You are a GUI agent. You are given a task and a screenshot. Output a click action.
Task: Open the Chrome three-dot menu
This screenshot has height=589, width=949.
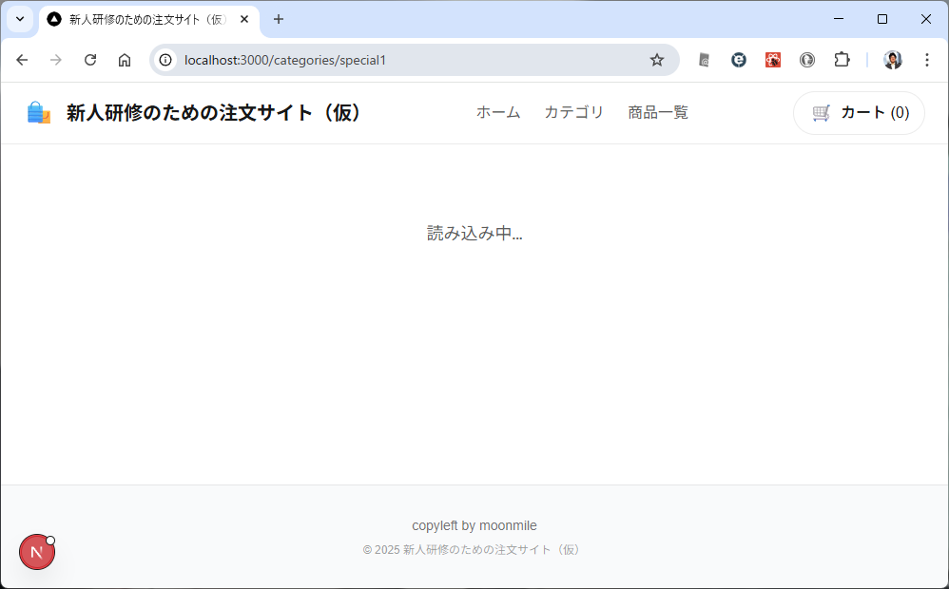click(927, 60)
